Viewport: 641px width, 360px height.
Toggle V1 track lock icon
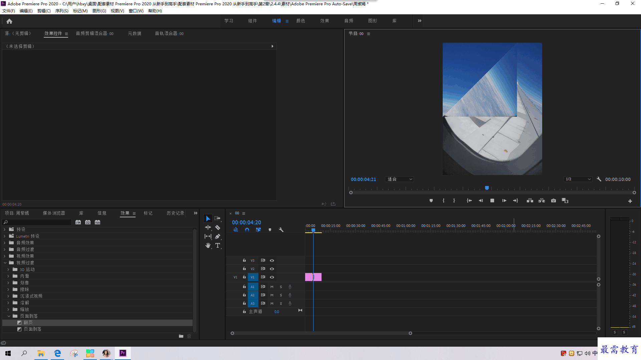click(x=244, y=277)
